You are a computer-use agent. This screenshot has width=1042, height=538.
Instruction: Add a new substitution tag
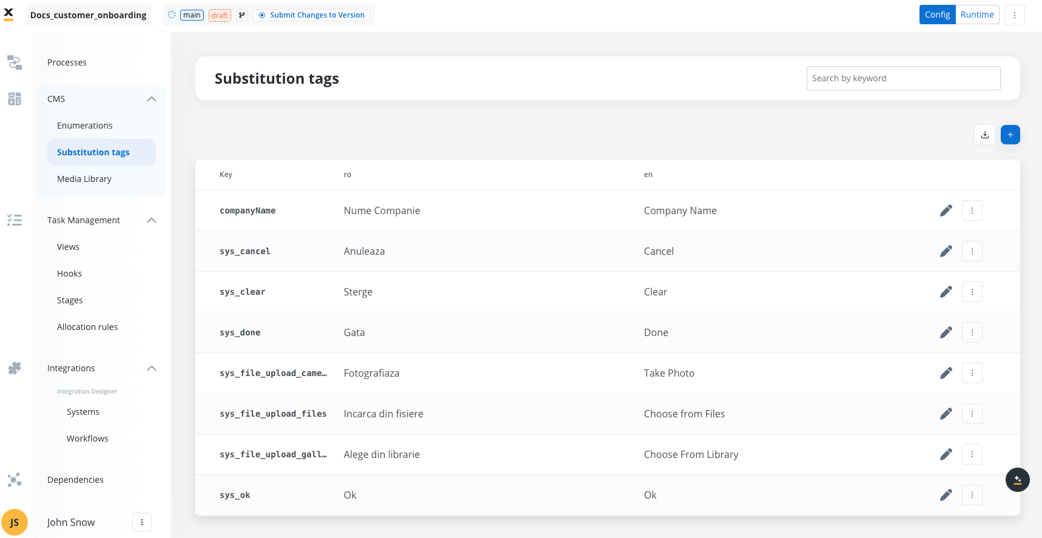point(1010,135)
